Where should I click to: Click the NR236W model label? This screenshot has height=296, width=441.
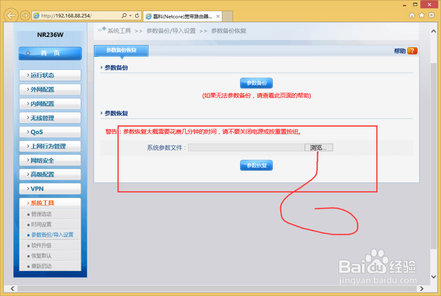[50, 35]
